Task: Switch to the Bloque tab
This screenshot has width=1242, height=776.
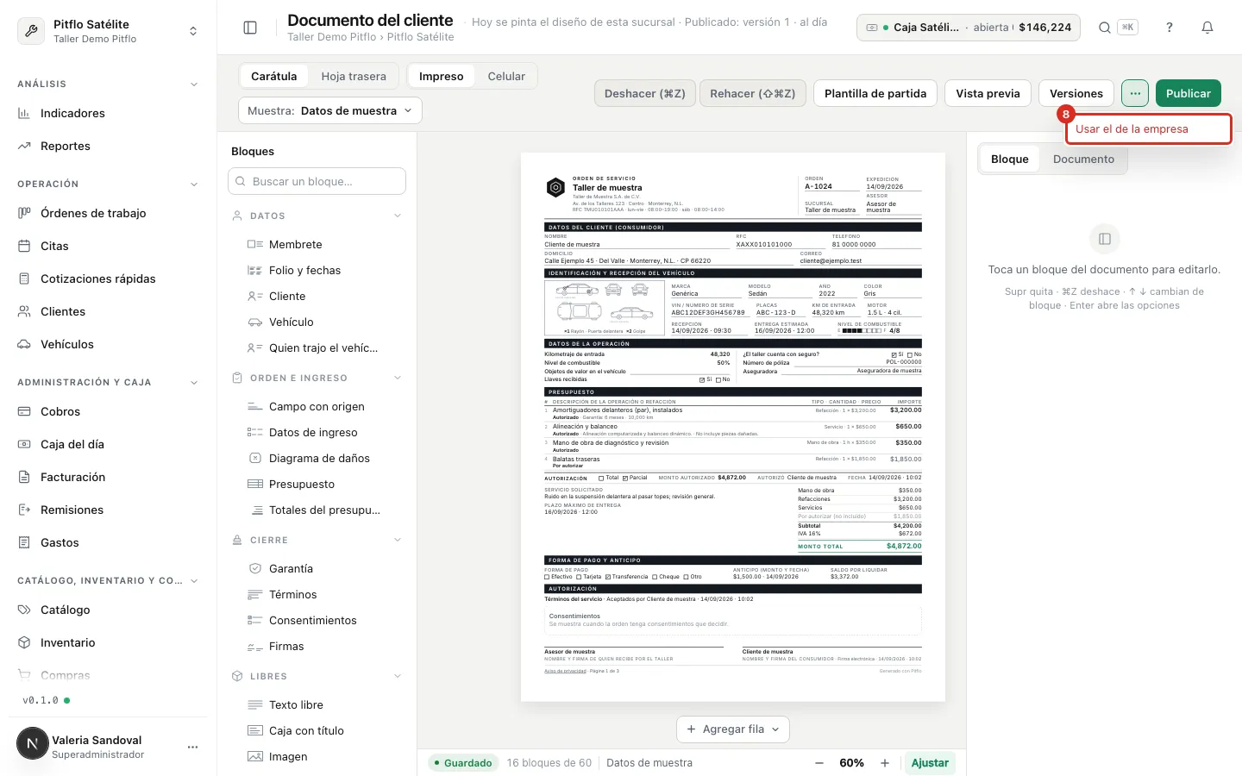Action: [1010, 159]
